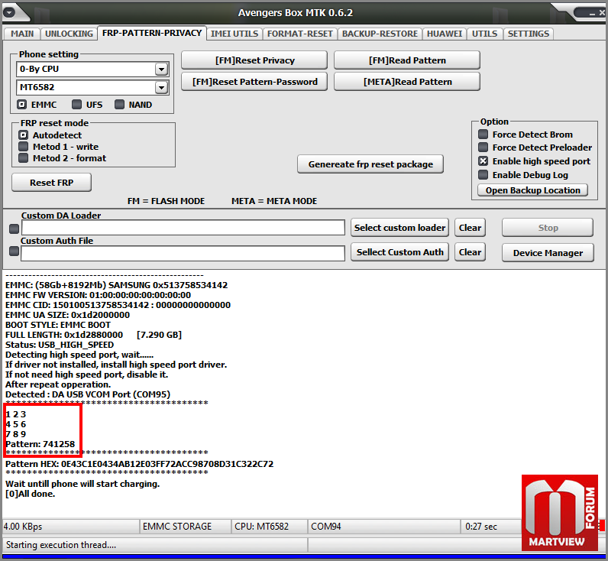Screen dimensions: 608x561
Task: Click 'Status: USB_HIGH_SPEED' log line
Action: point(60,345)
